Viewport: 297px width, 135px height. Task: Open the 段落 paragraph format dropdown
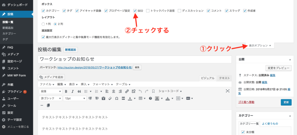click(x=50, y=91)
